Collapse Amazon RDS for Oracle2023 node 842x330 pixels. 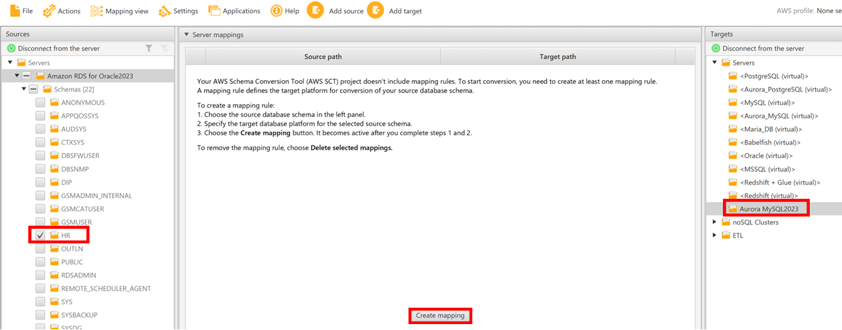16,76
